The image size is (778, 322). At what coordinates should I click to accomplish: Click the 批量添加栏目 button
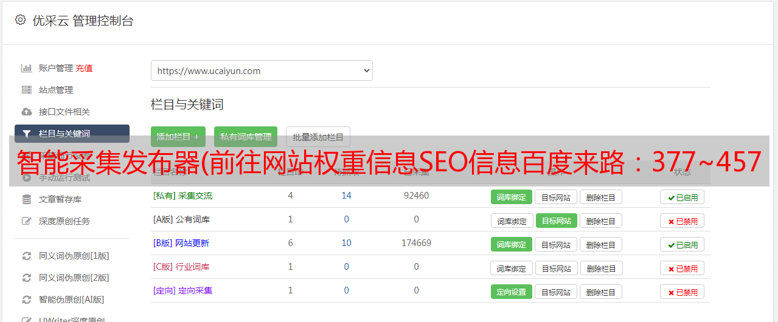(318, 137)
